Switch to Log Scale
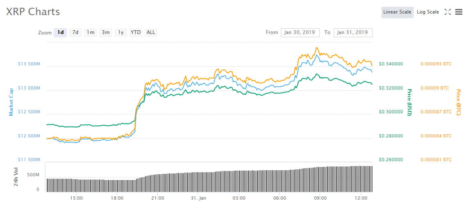 click(x=428, y=12)
